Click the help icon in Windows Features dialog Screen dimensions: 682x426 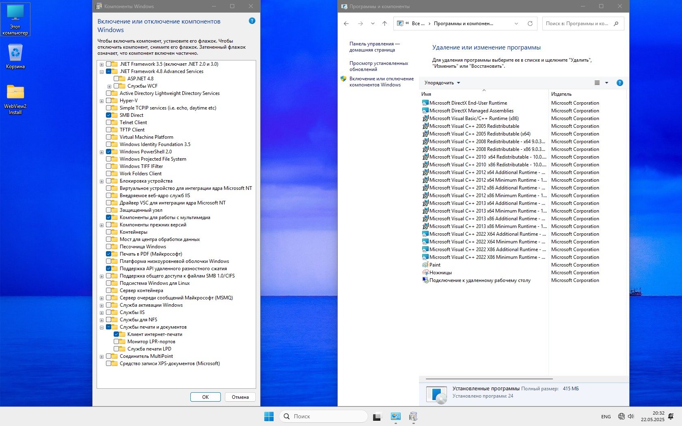click(x=252, y=21)
